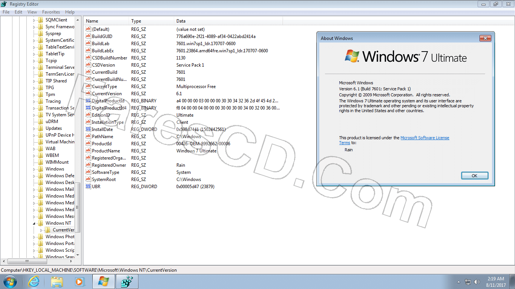The width and height of the screenshot is (515, 289).
Task: Switch to Registry Editor taskbar button
Action: [x=127, y=281]
